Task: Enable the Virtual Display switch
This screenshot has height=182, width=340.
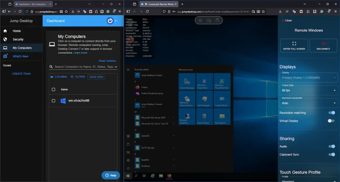Action: [331, 121]
